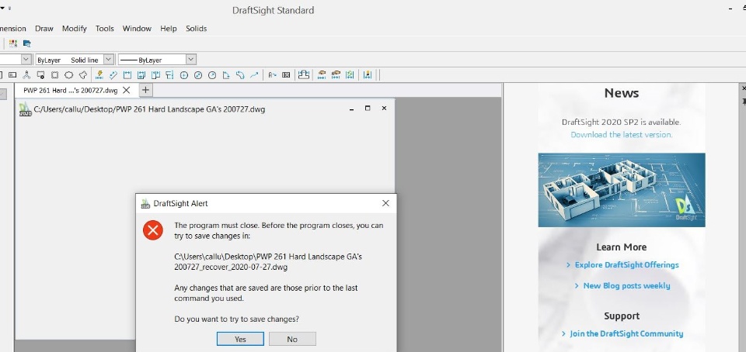Screen dimensions: 746x352
Task: Open the Draw menu
Action: click(x=44, y=29)
